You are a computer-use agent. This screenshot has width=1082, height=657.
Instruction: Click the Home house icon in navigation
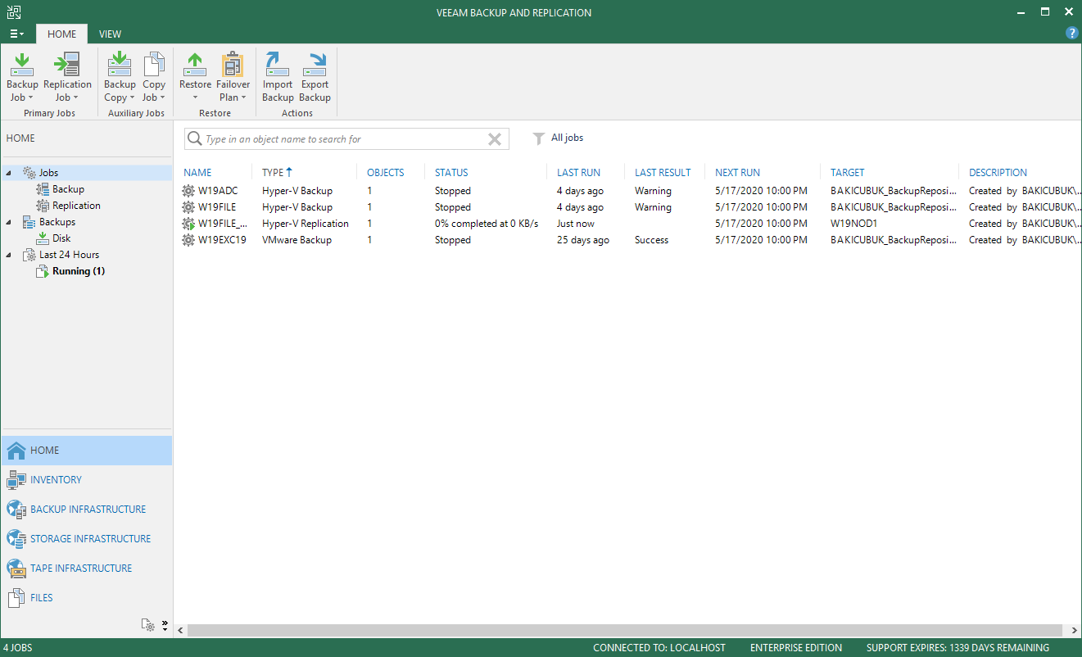(16, 451)
